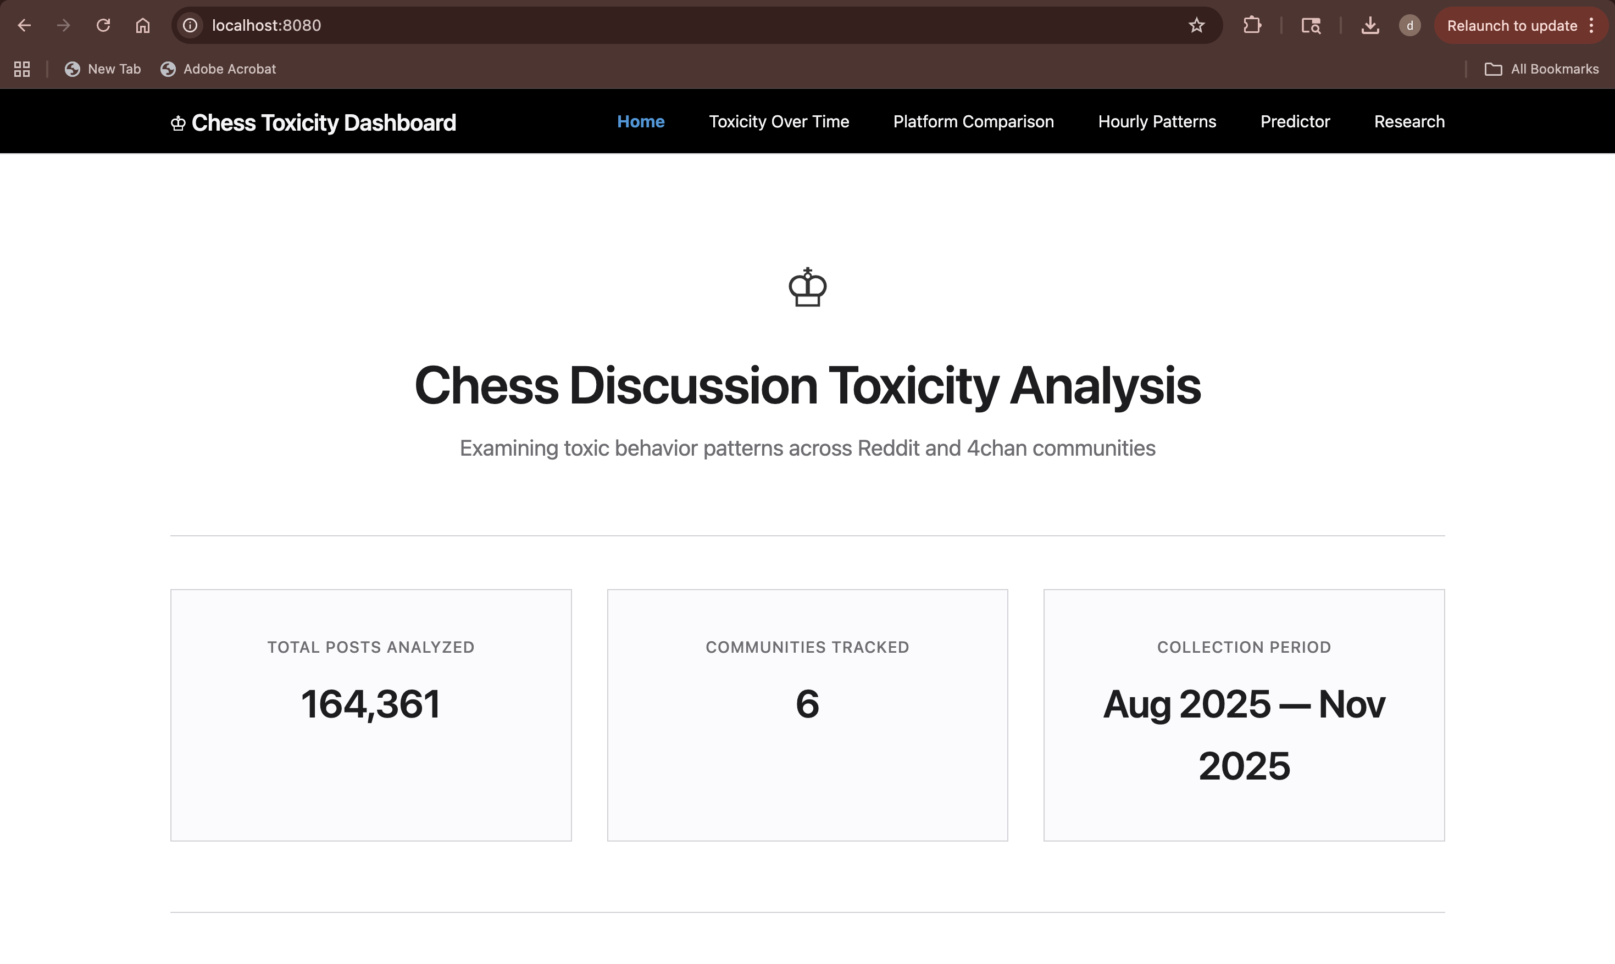The width and height of the screenshot is (1615, 964).
Task: Open the Research section
Action: click(1408, 121)
